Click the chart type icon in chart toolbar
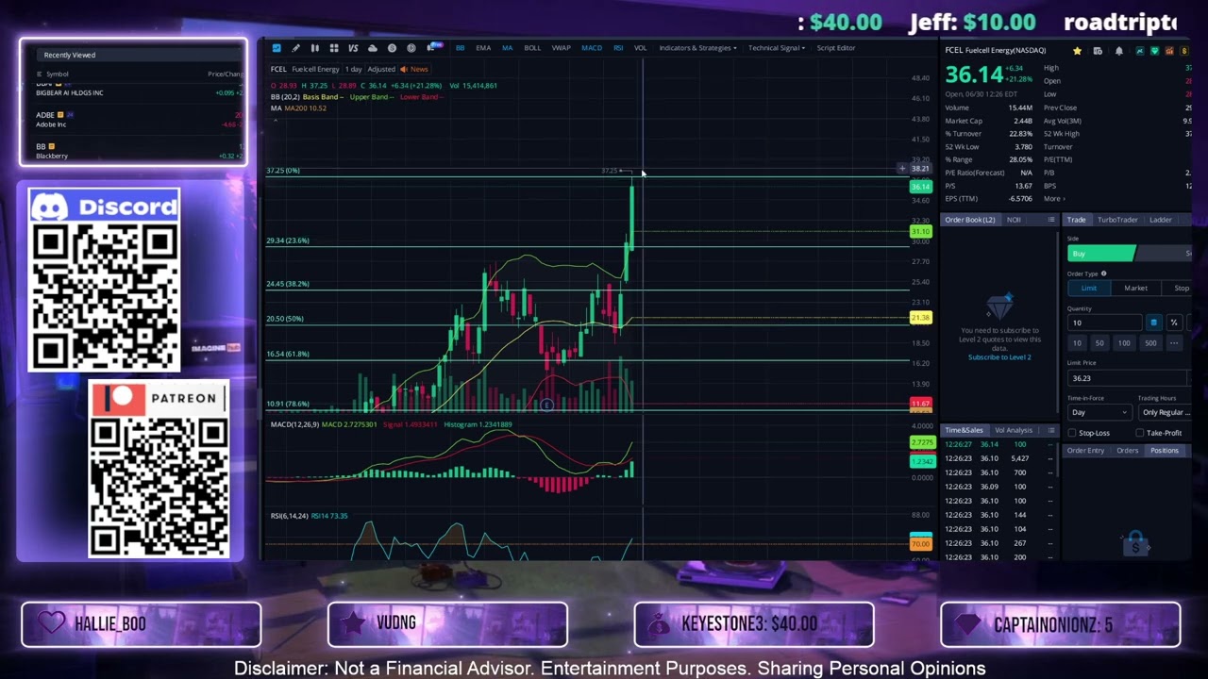 (x=314, y=48)
